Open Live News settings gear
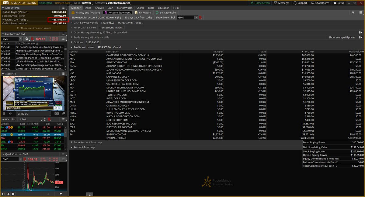Screen dimensions: 365x197 click(x=27, y=39)
